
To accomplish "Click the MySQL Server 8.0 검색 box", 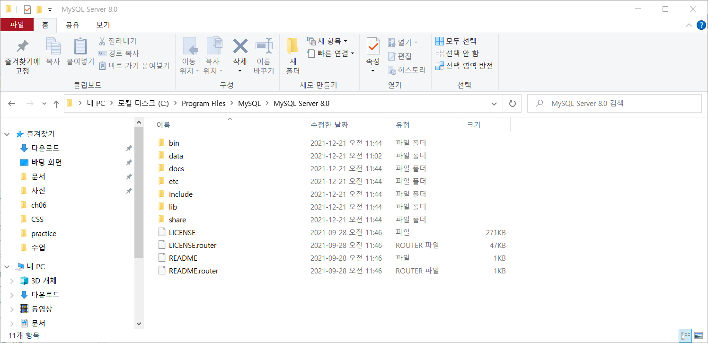I will [614, 104].
